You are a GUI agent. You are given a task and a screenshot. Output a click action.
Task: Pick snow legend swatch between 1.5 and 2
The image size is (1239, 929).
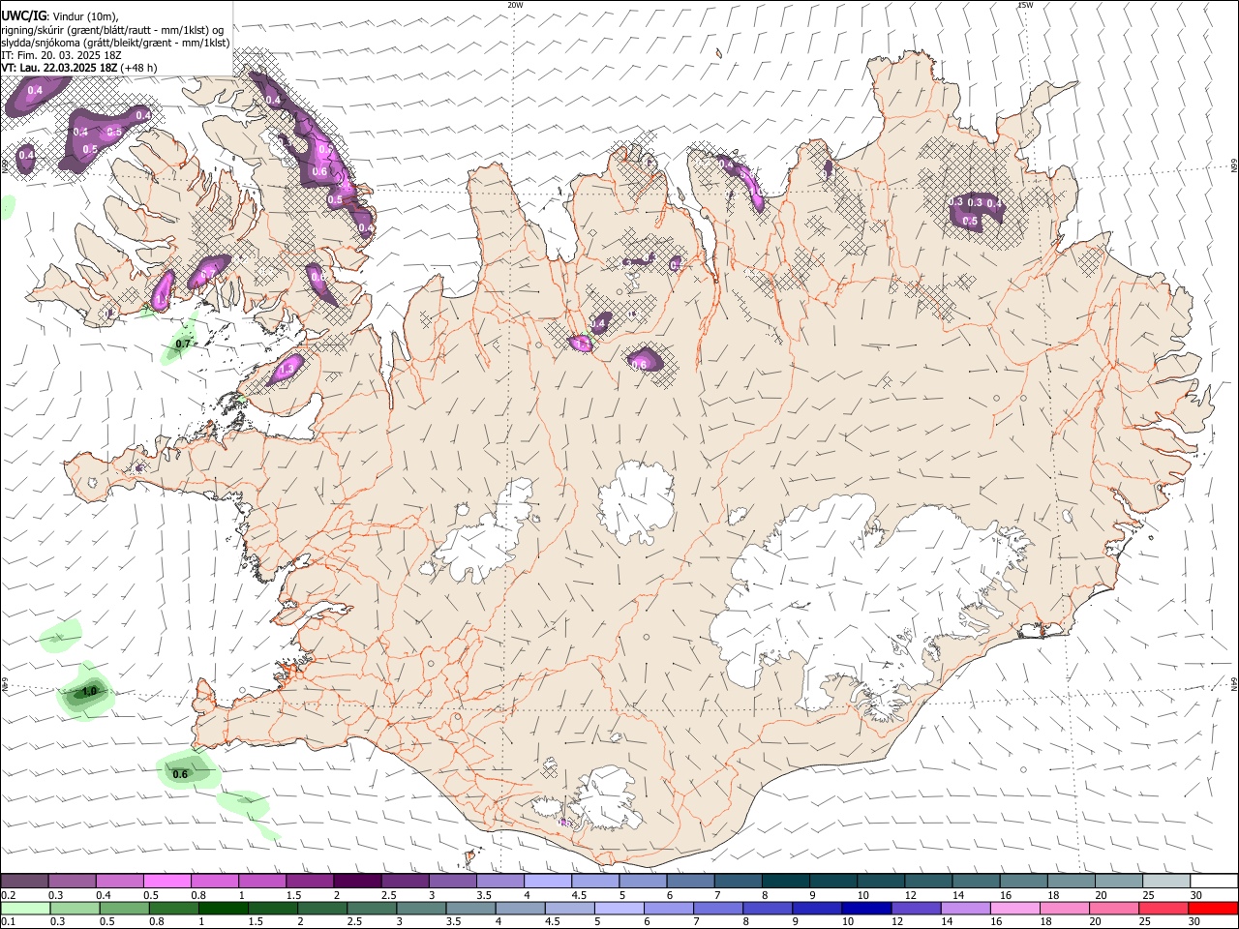coord(310,881)
